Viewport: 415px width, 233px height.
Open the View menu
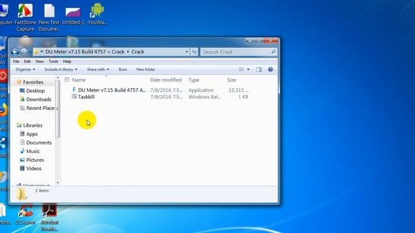(x=40, y=61)
